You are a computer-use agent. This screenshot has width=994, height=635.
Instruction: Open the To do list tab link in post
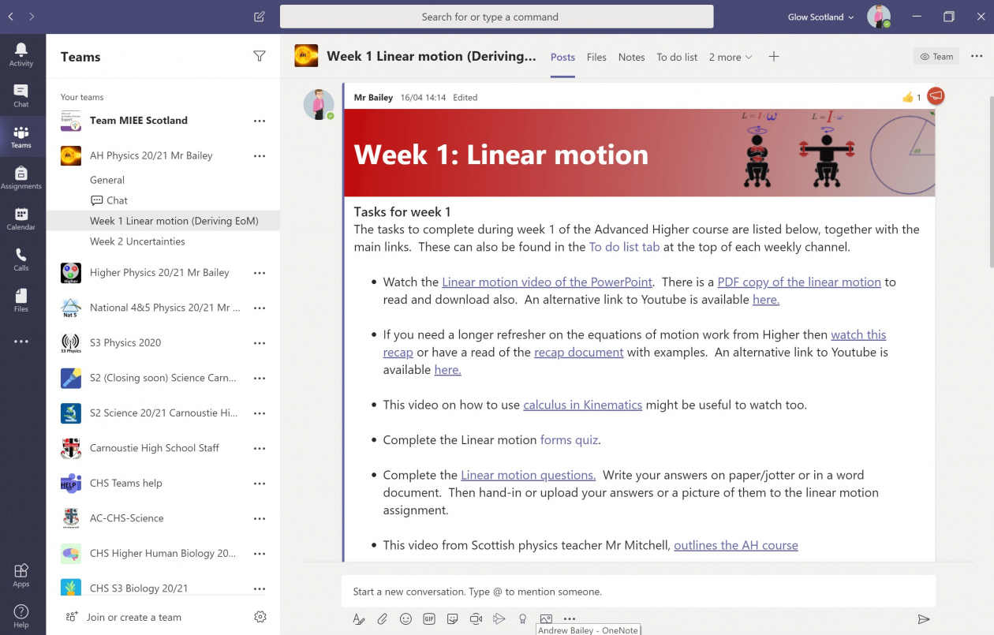click(x=624, y=247)
